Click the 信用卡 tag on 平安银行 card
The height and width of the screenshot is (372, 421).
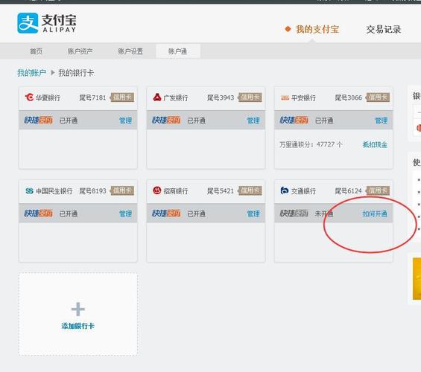pyautogui.click(x=378, y=97)
